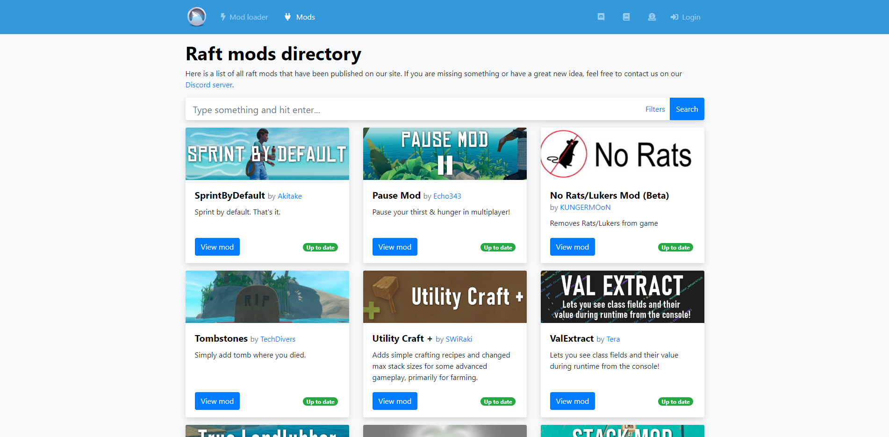
Task: Open the Mod loader menu item
Action: pos(244,17)
